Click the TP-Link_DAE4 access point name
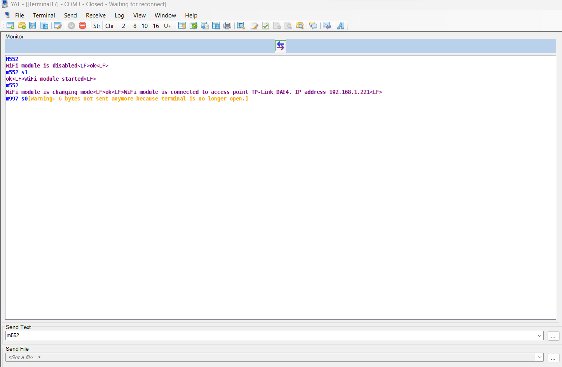This screenshot has height=367, width=562. (270, 92)
